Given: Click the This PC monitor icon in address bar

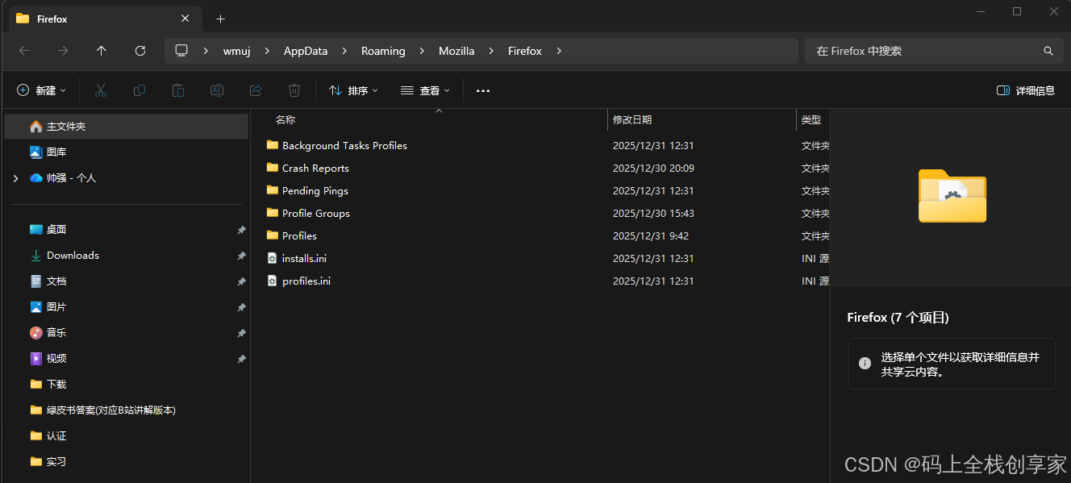Looking at the screenshot, I should tap(181, 51).
